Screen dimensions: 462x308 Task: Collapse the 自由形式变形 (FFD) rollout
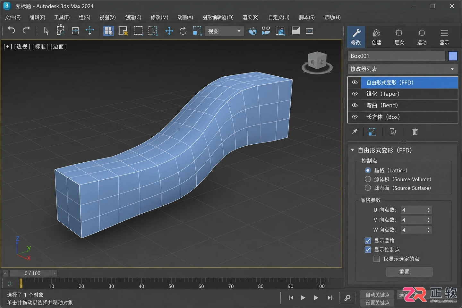coord(353,150)
